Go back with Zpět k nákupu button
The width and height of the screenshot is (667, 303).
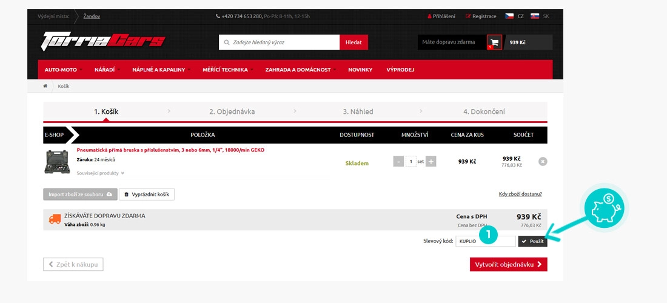(73, 264)
